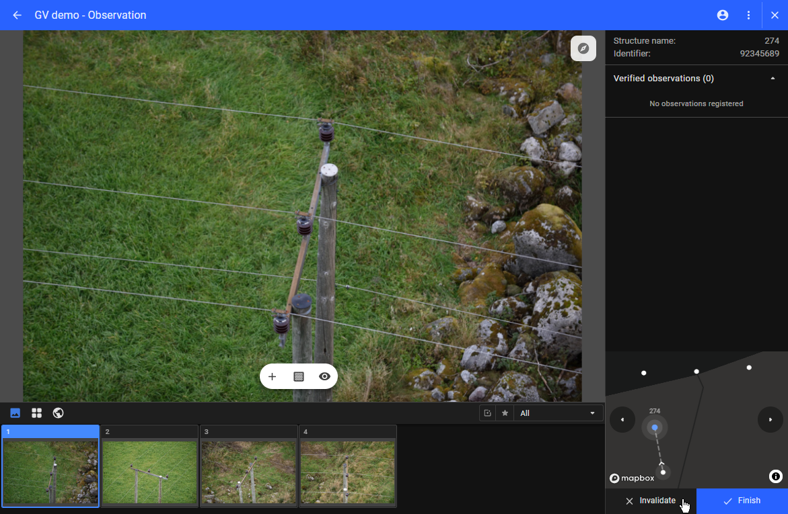Screen dimensions: 788x514
Task: Click the compass icon on image
Action: [x=583, y=48]
